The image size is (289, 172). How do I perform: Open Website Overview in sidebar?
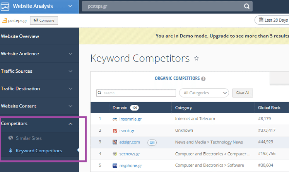tap(20, 36)
